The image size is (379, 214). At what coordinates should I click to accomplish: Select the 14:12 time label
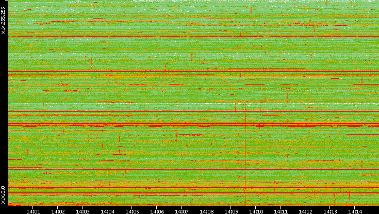(x=305, y=211)
